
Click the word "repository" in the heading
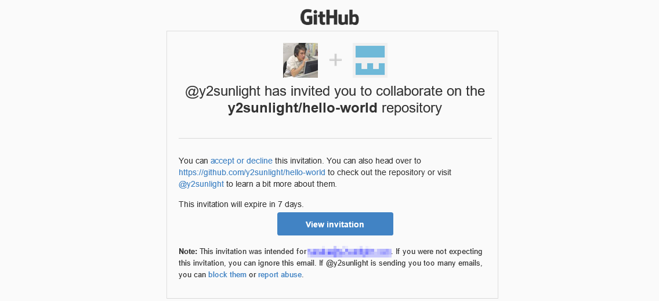click(412, 108)
